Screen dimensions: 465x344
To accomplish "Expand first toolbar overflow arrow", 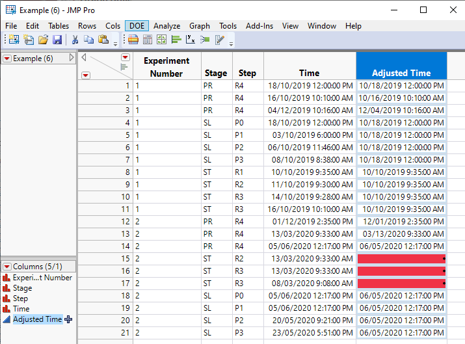I will click(115, 44).
